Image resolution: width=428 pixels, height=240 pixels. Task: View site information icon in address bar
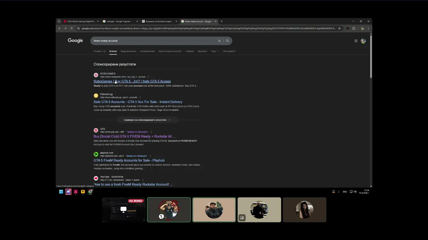click(x=79, y=28)
